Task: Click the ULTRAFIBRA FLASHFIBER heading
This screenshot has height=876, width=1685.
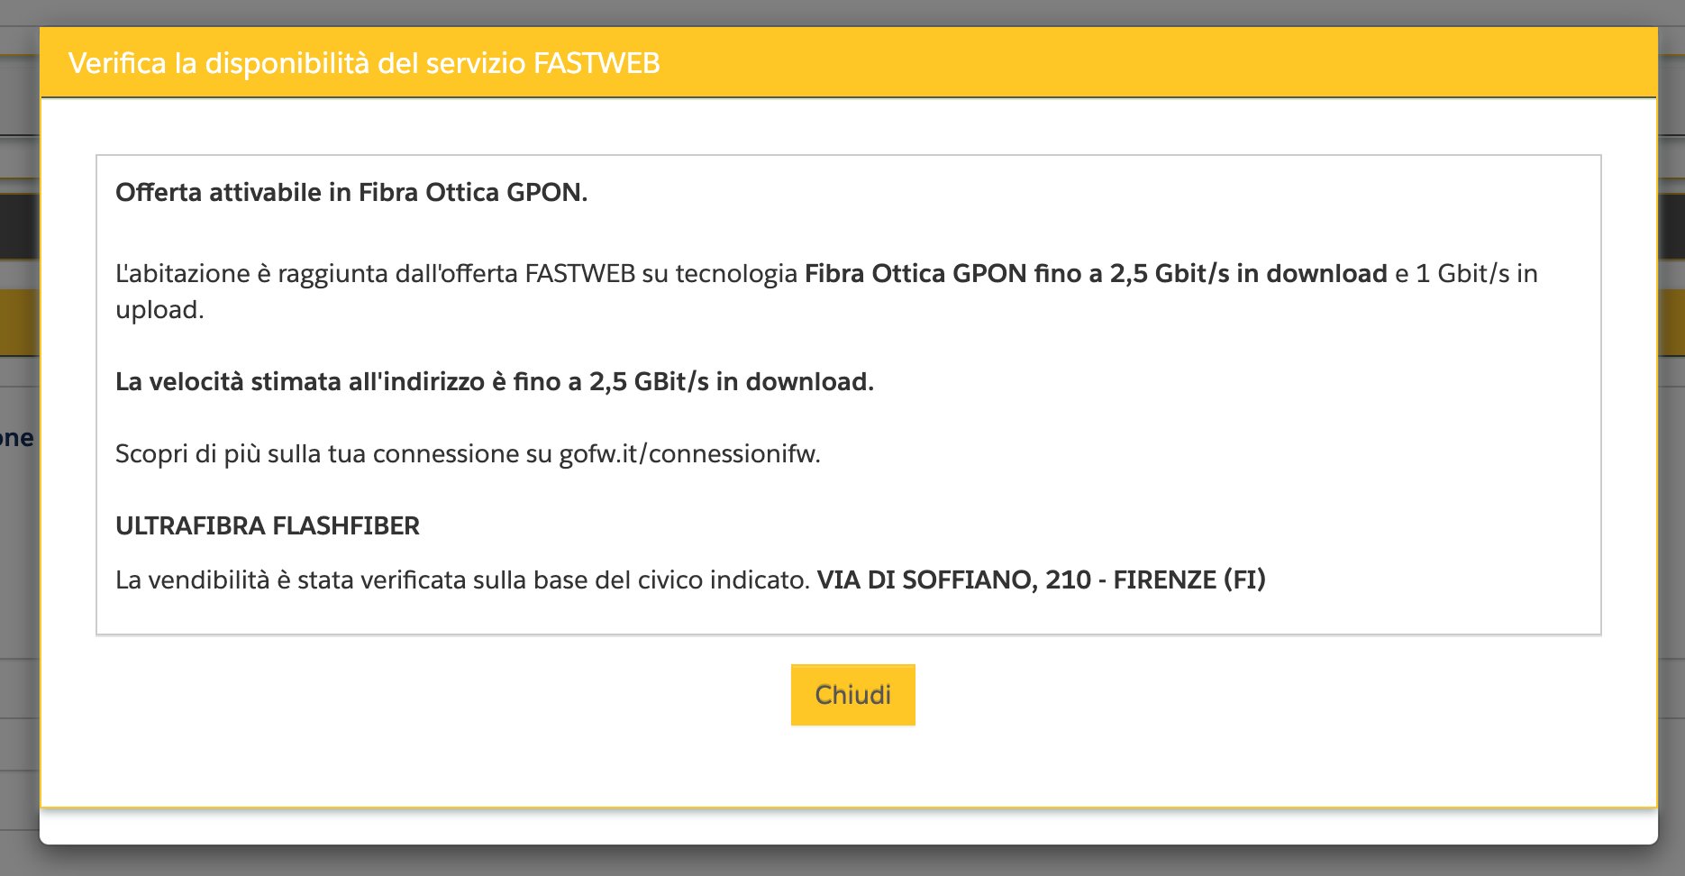Action: 267,526
